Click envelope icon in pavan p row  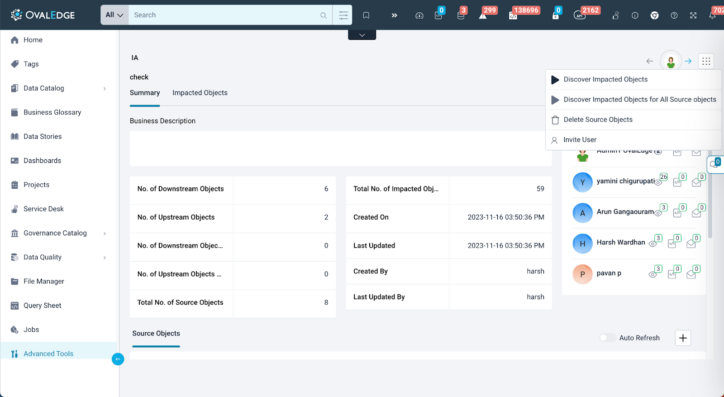click(x=691, y=274)
